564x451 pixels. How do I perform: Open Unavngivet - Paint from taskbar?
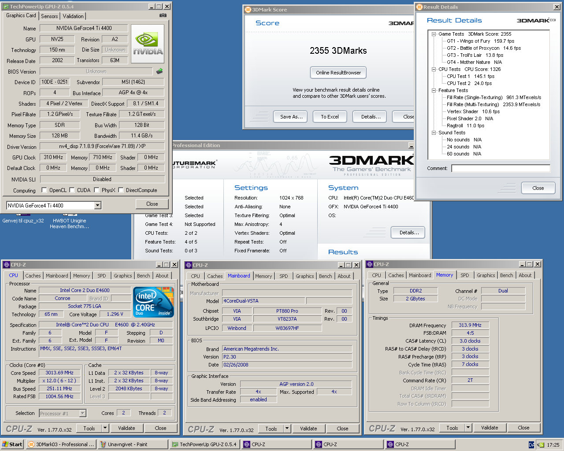[x=133, y=444]
